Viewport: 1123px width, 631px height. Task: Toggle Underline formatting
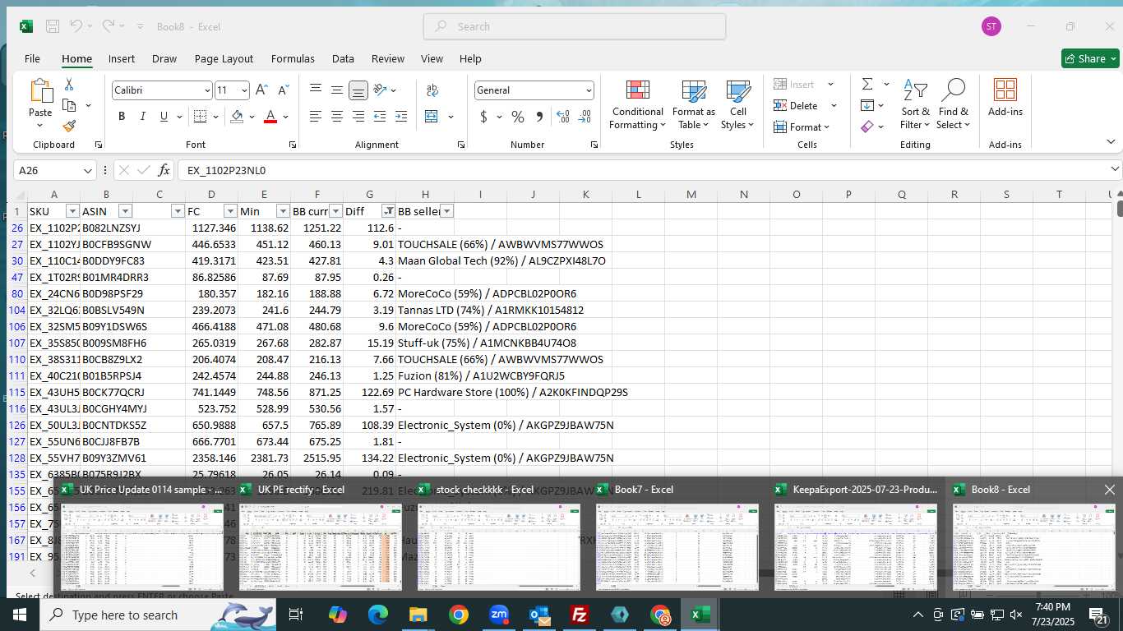pyautogui.click(x=164, y=117)
